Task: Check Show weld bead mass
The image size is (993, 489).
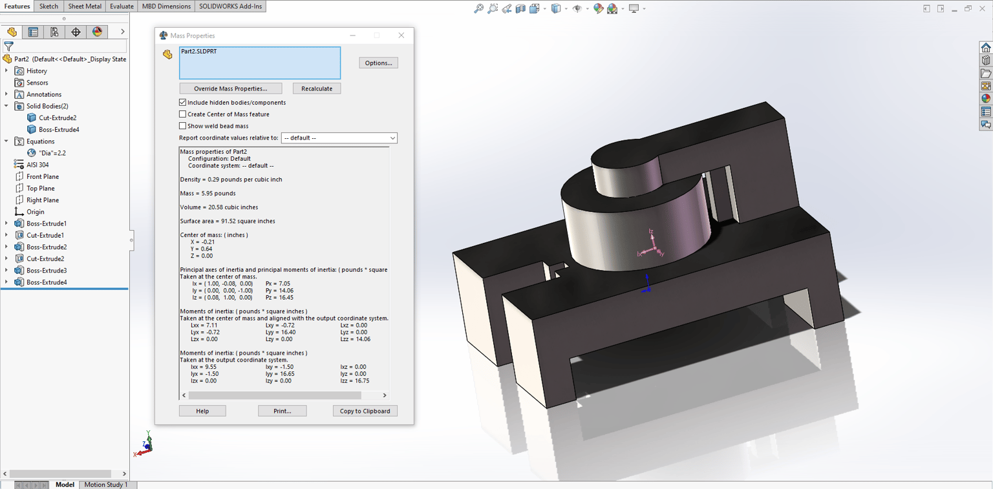Action: coord(182,125)
